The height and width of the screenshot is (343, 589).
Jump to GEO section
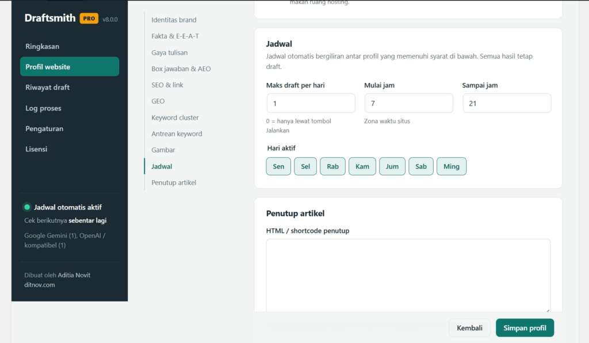[x=158, y=101]
